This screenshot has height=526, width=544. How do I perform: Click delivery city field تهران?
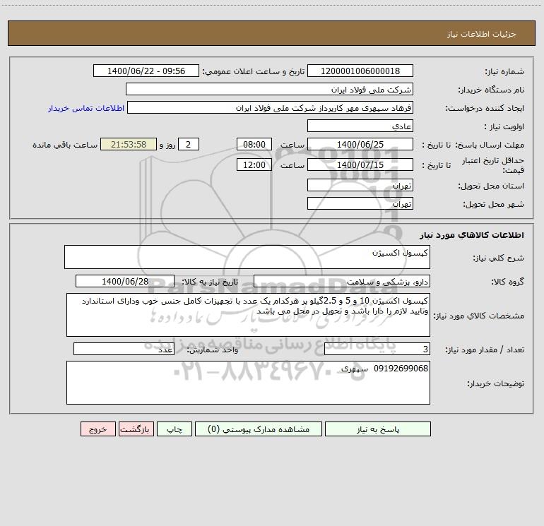(360, 203)
